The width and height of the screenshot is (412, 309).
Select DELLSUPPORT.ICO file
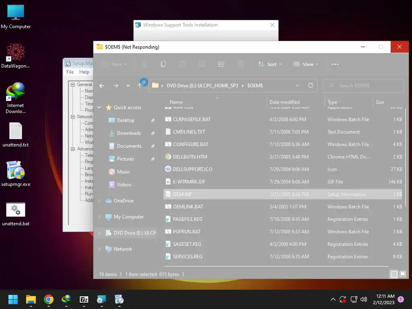[x=283, y=169]
